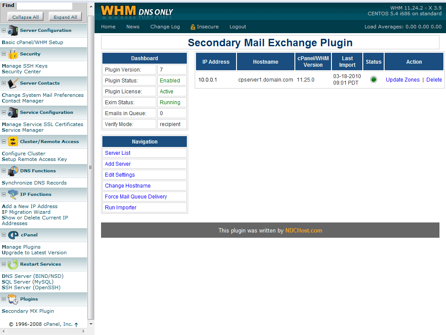
Task: Click the Restart Services green refresh icon
Action: click(x=13, y=264)
